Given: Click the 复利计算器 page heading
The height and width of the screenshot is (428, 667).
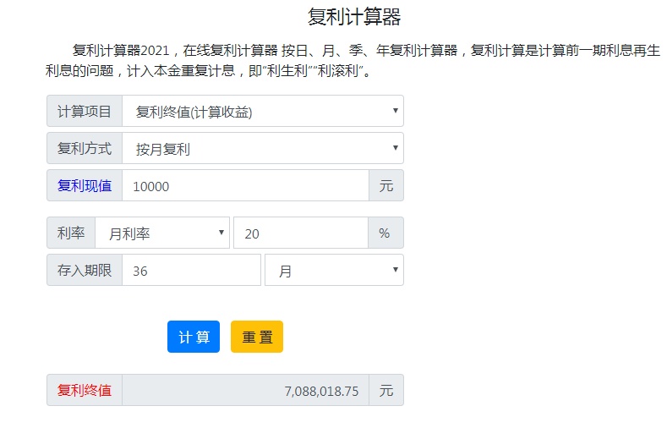Looking at the screenshot, I should (x=354, y=18).
